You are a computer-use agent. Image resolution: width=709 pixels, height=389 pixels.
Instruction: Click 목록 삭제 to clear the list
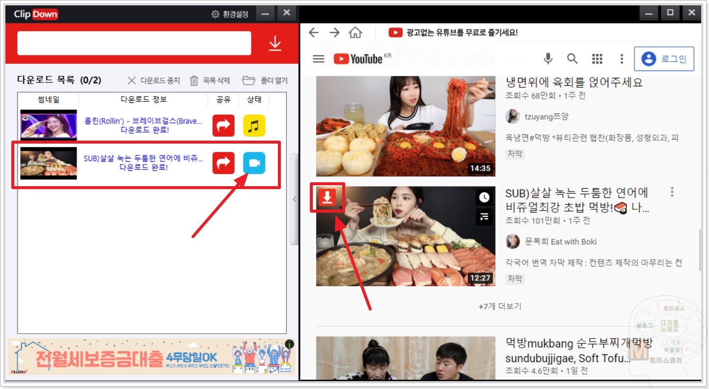coord(210,80)
